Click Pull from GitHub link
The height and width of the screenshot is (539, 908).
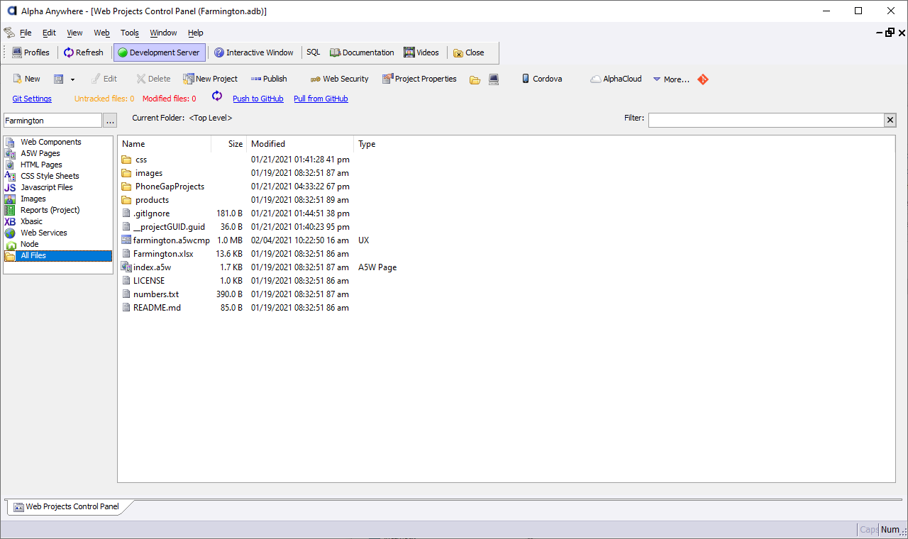pos(321,99)
